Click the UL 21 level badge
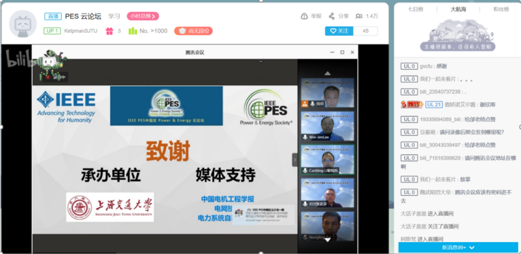The width and height of the screenshot is (521, 254). point(434,105)
